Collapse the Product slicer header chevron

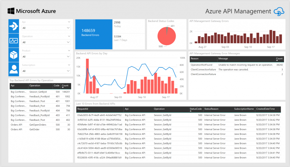click(x=69, y=50)
